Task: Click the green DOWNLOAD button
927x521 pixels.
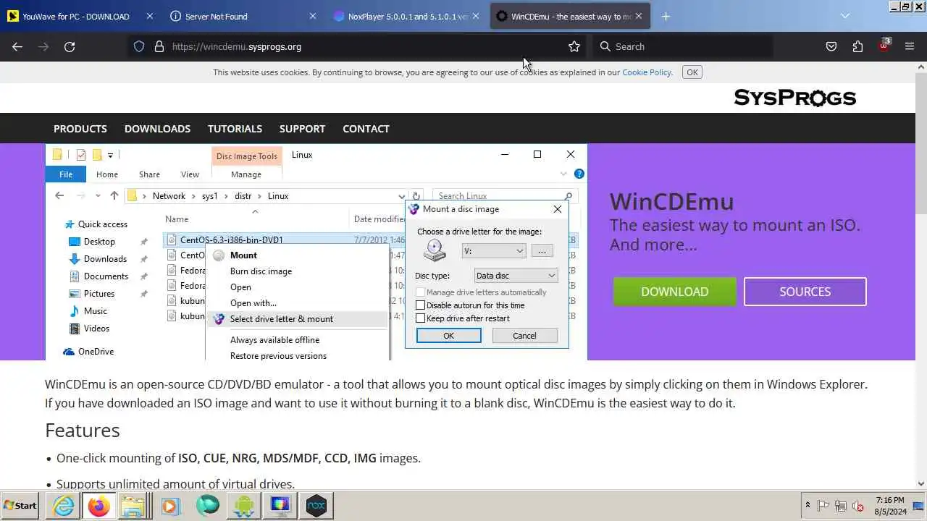Action: [675, 292]
